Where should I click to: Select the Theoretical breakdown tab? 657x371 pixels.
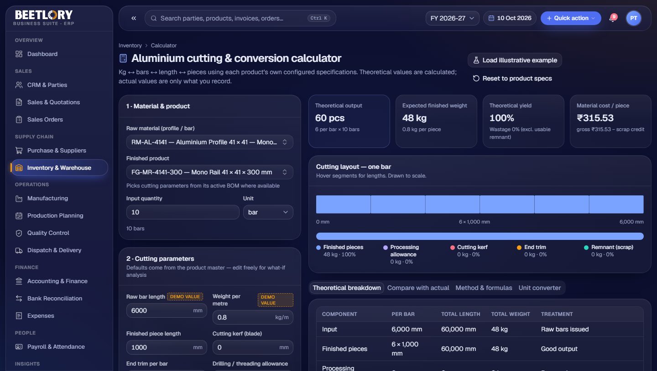pos(347,288)
